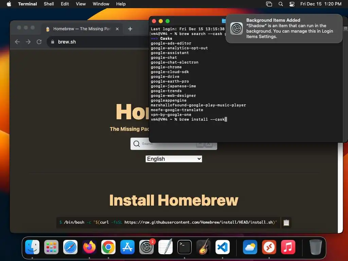
Task: Click the Casks header in Terminal
Action: point(166,38)
